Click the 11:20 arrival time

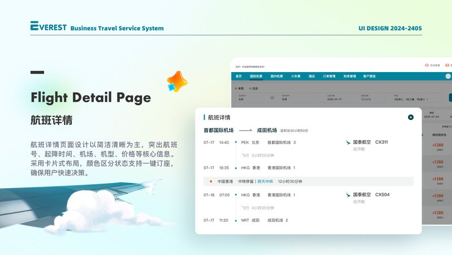pyautogui.click(x=224, y=220)
